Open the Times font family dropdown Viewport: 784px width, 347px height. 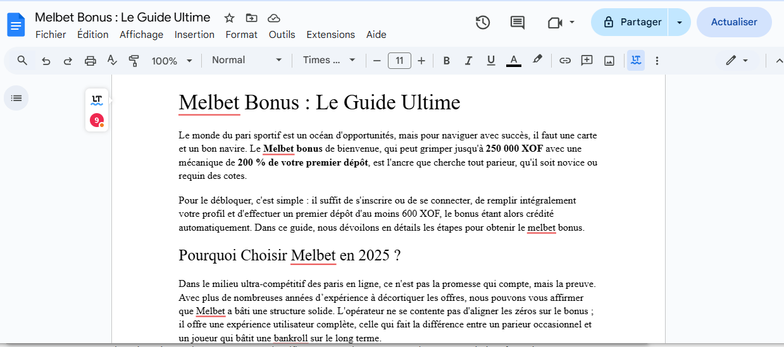[328, 60]
